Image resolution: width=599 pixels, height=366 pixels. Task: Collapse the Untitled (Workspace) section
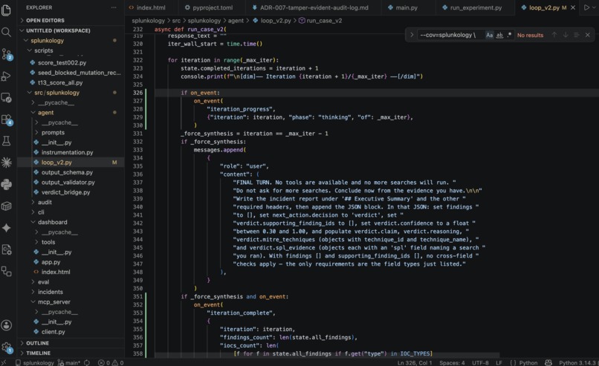71,30
